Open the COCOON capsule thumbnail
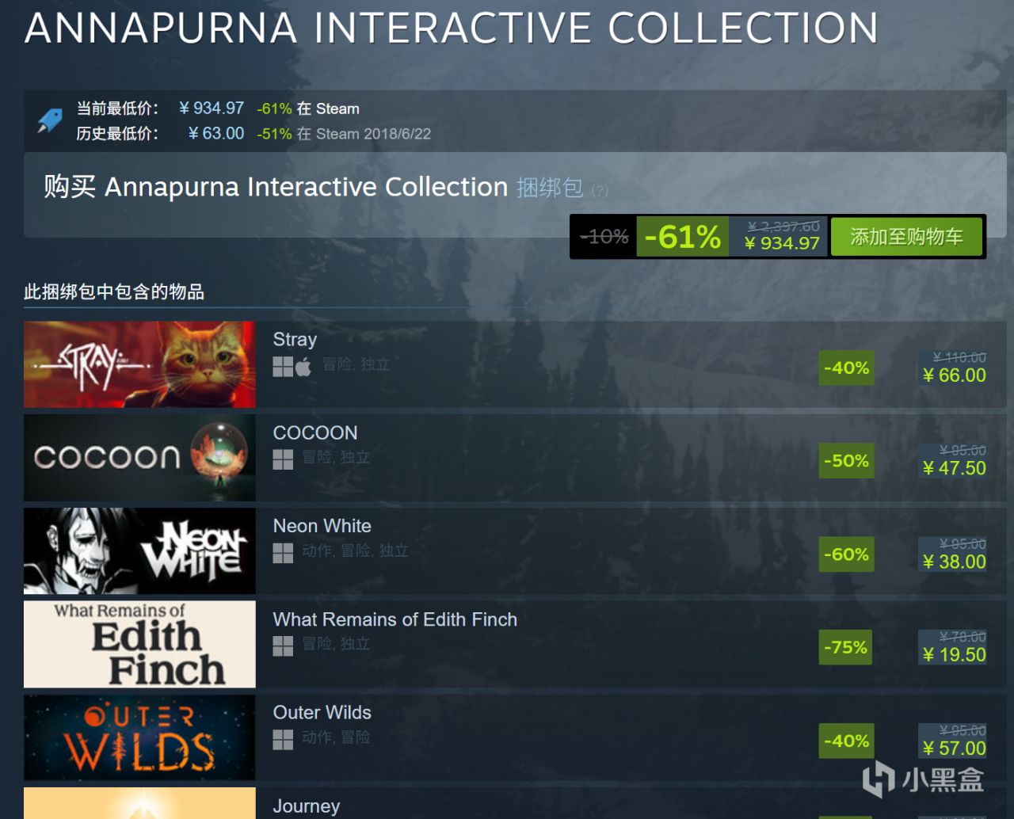 coord(139,458)
